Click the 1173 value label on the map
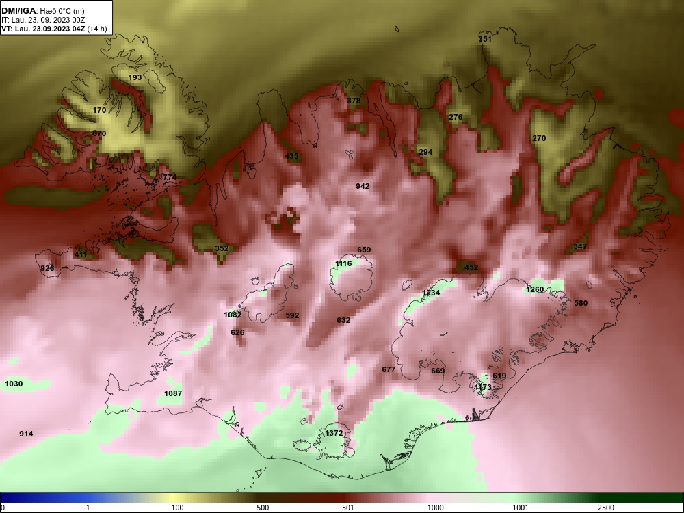Image resolution: width=684 pixels, height=513 pixels. pyautogui.click(x=483, y=387)
